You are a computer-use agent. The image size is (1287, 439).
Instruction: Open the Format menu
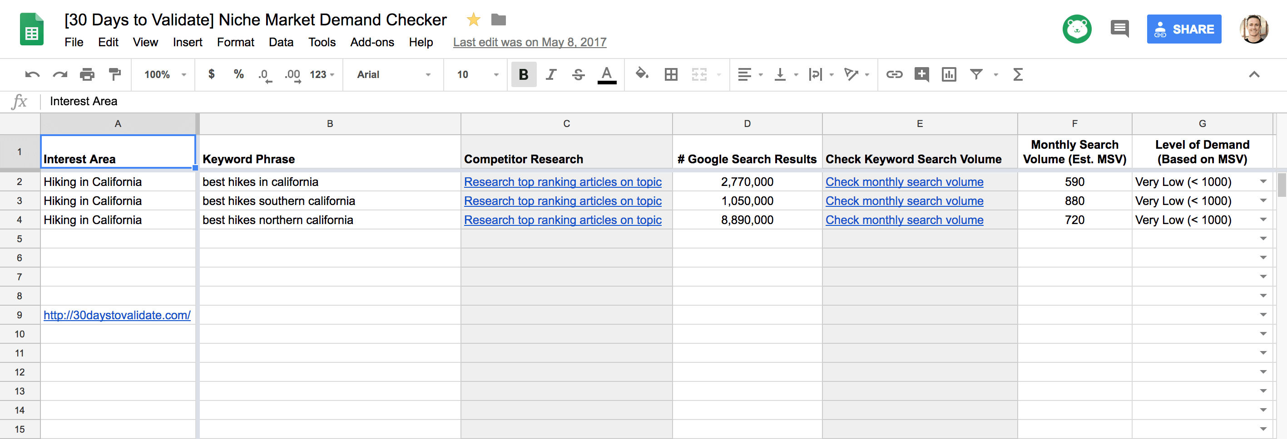(235, 43)
